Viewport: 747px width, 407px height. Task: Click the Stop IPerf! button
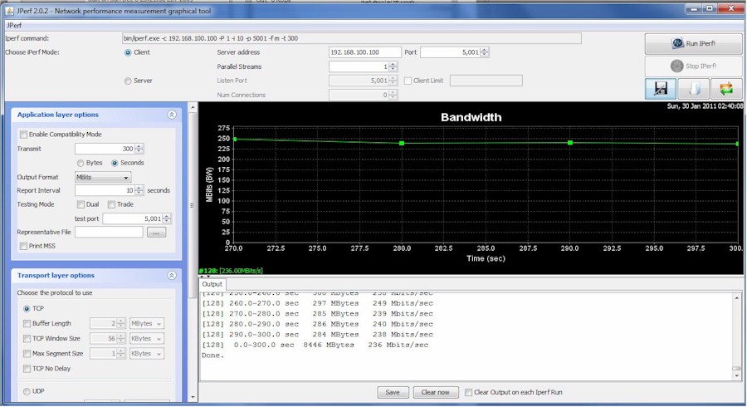pyautogui.click(x=694, y=66)
